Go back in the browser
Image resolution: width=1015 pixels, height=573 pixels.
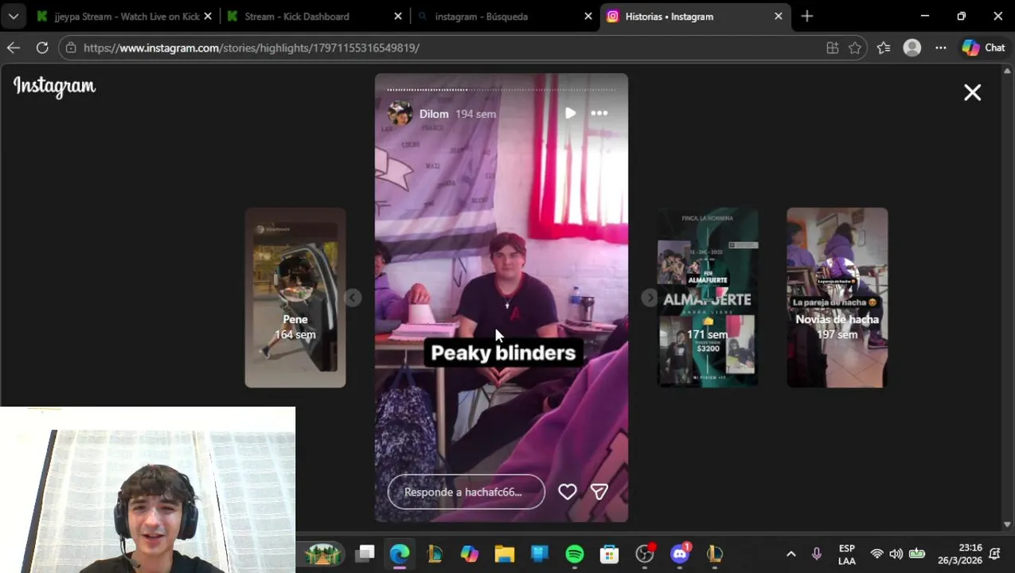14,48
